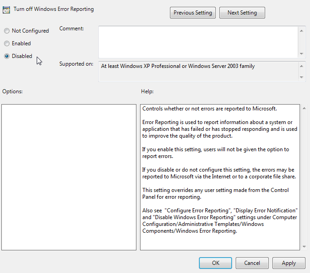The height and width of the screenshot is (273, 310).
Task: Click the Turn off Windows Error Reporting title
Action: click(x=53, y=9)
